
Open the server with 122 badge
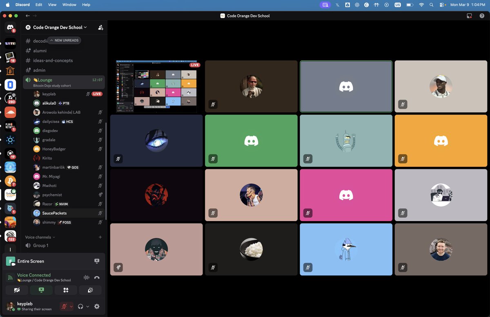(10, 236)
